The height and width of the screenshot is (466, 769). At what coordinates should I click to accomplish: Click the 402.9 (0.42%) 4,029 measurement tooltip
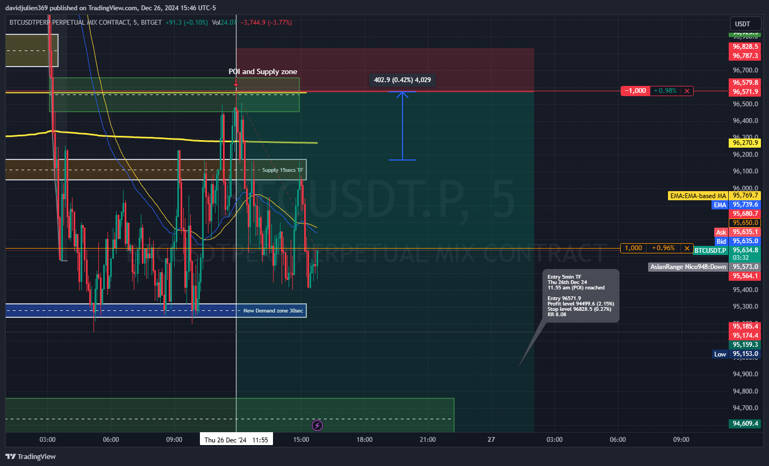(x=403, y=80)
